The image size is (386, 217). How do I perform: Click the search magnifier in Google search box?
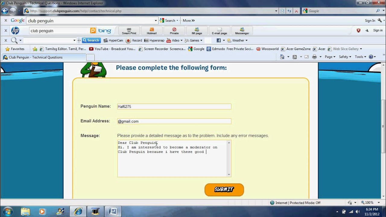point(378,11)
